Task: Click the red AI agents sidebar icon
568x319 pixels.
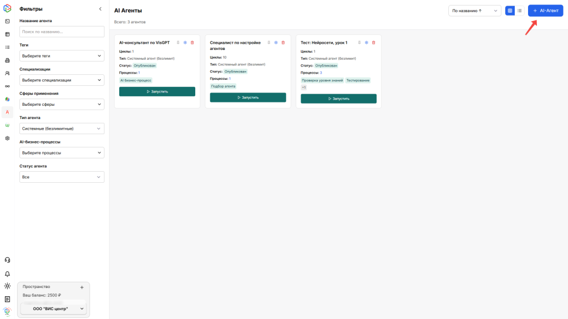Action: (x=7, y=112)
